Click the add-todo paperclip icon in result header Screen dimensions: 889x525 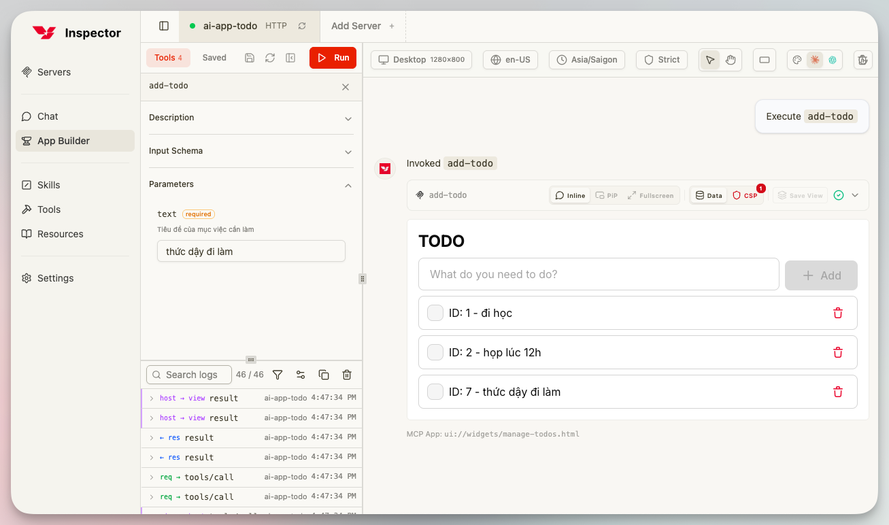420,195
